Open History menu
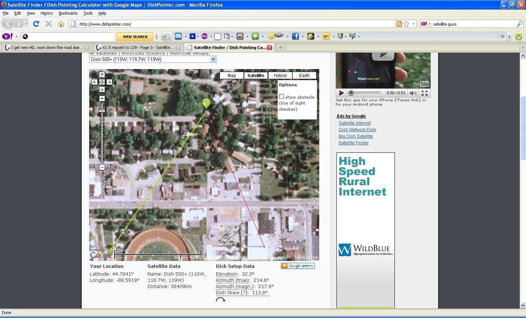 tap(47, 13)
